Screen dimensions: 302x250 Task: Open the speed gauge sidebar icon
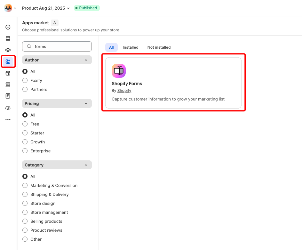[x=8, y=108]
